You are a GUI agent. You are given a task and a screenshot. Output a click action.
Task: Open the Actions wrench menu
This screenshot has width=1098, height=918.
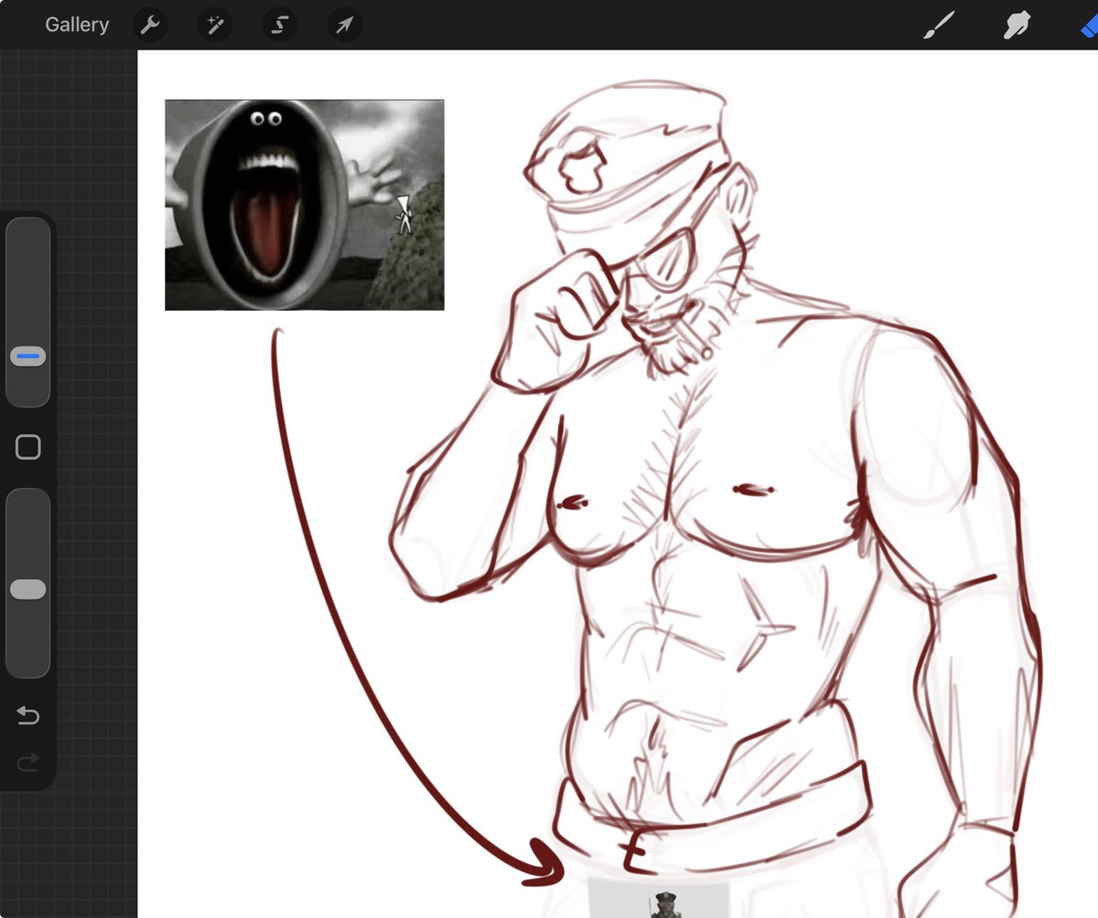(x=150, y=25)
